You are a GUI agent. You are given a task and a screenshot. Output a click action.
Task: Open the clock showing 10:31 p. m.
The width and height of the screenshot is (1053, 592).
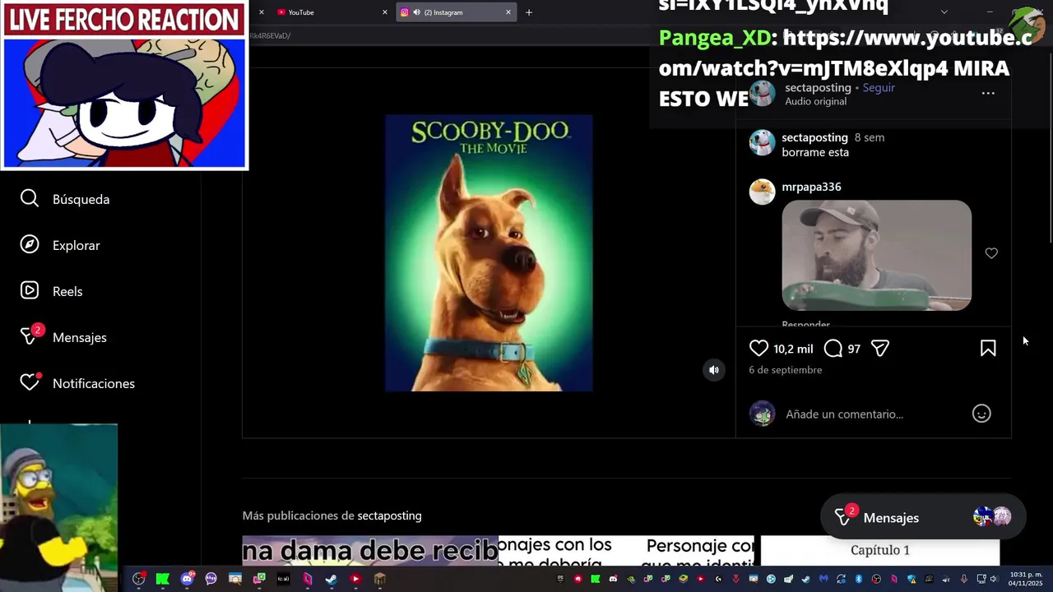pyautogui.click(x=1026, y=579)
